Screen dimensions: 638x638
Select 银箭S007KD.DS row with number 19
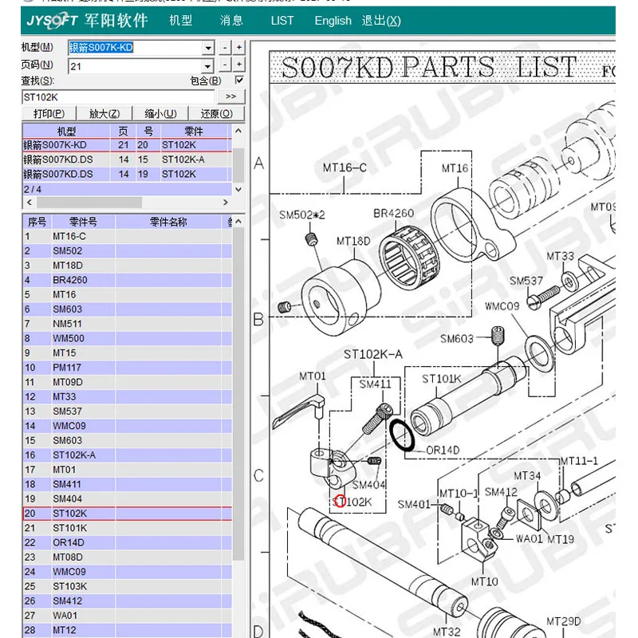(x=127, y=174)
